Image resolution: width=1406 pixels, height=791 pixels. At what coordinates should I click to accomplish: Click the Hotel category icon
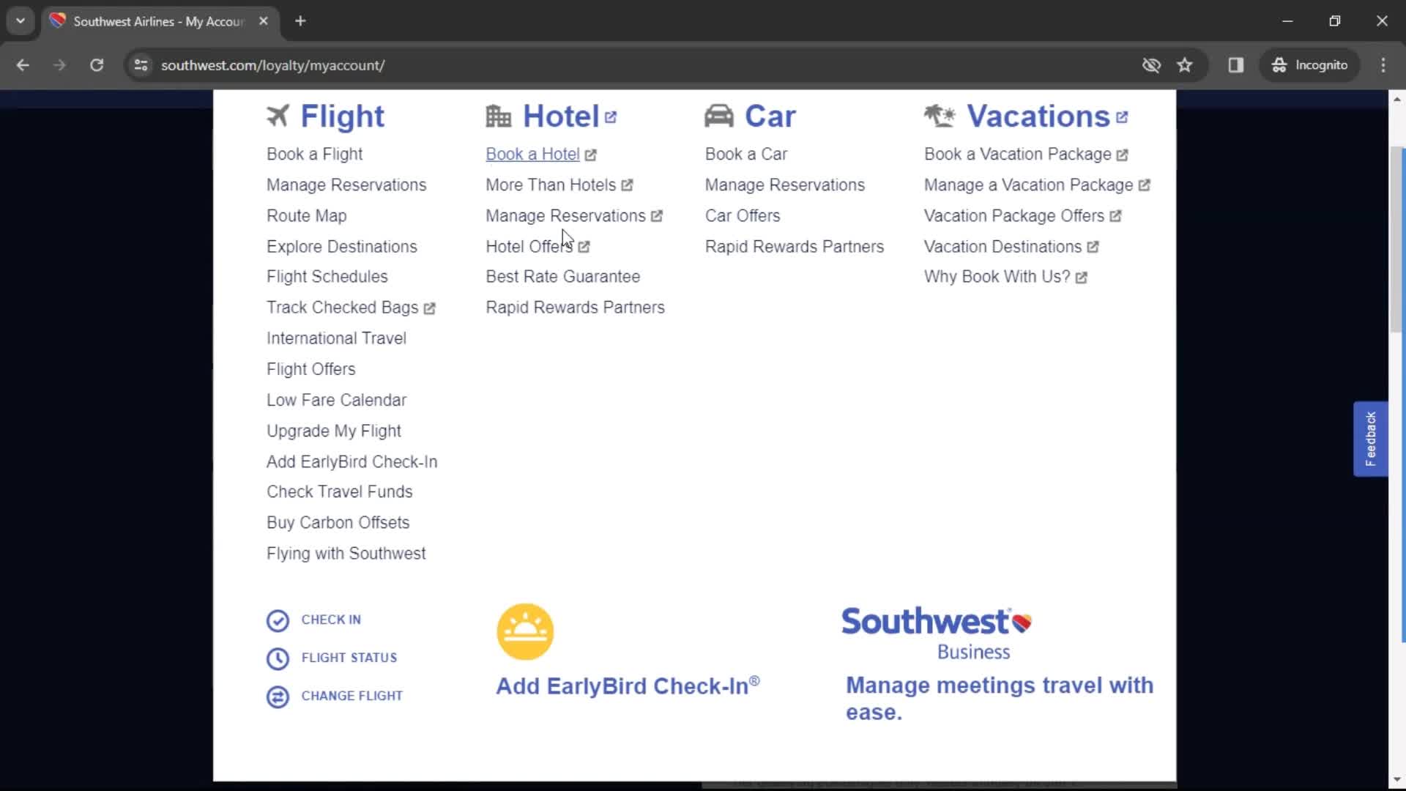(498, 116)
